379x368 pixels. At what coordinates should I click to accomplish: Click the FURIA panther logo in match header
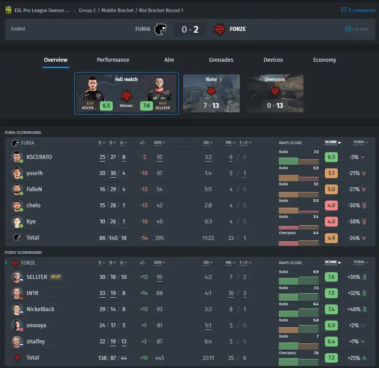tap(160, 29)
